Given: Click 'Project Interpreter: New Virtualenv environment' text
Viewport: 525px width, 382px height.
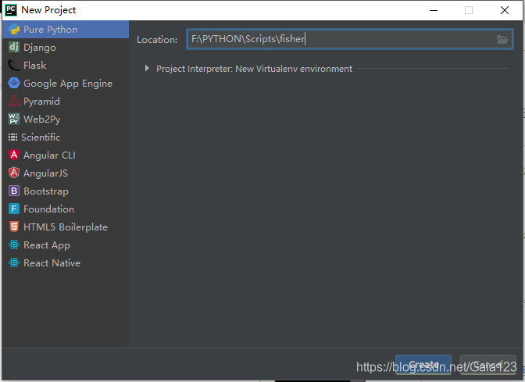Looking at the screenshot, I should pyautogui.click(x=254, y=69).
